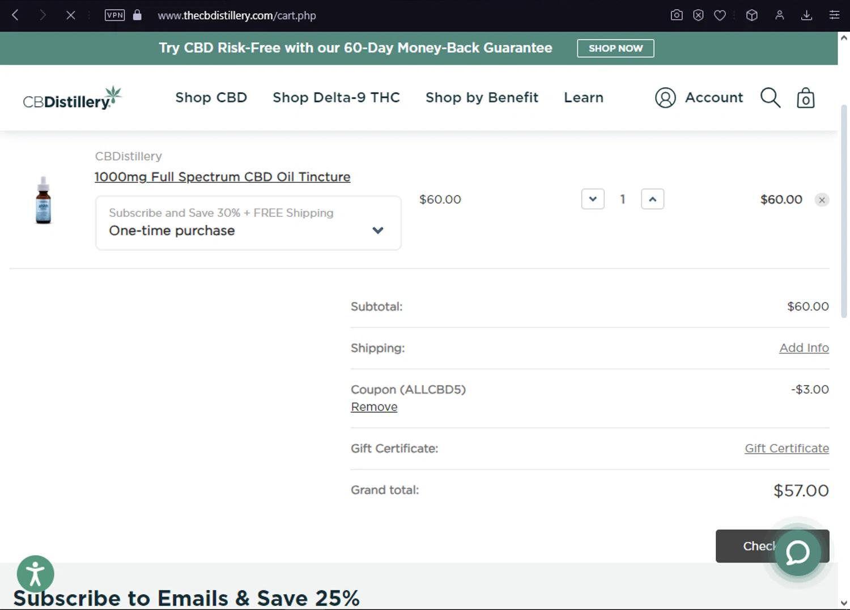Click the CBDistillery brand text above product
The width and height of the screenshot is (850, 610).
[x=128, y=156]
